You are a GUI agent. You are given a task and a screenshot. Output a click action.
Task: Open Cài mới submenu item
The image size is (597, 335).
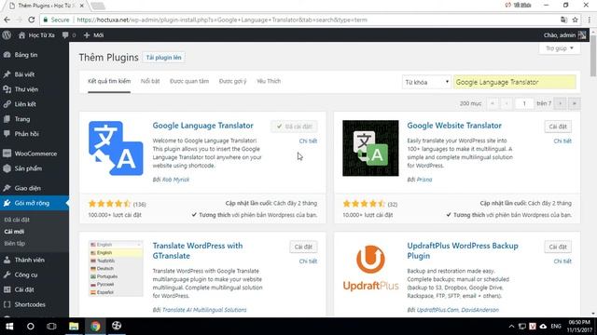(14, 232)
